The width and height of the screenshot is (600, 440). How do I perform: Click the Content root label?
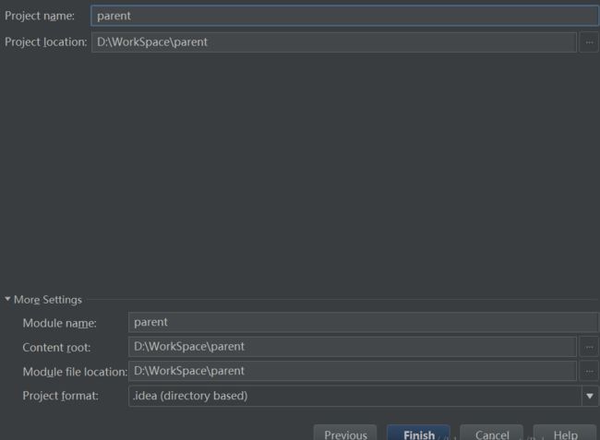(56, 348)
